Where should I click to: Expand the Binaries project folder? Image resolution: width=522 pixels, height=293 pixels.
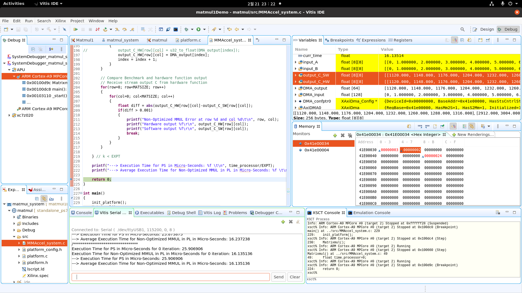pyautogui.click(x=14, y=217)
